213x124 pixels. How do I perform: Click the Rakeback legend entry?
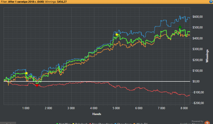[80, 123]
